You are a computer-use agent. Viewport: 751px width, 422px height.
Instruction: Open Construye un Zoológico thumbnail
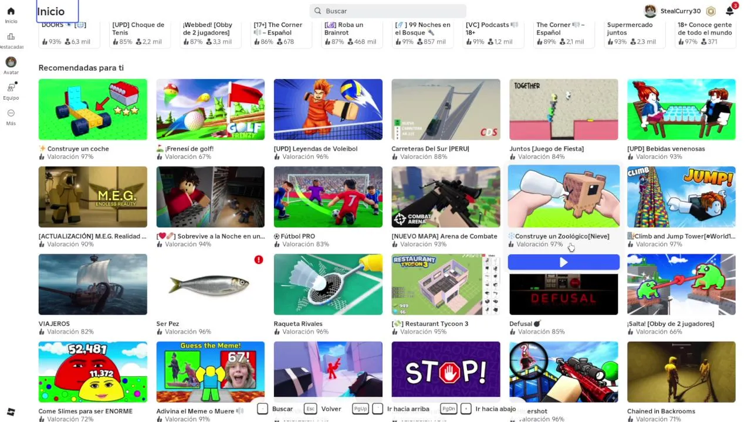563,196
